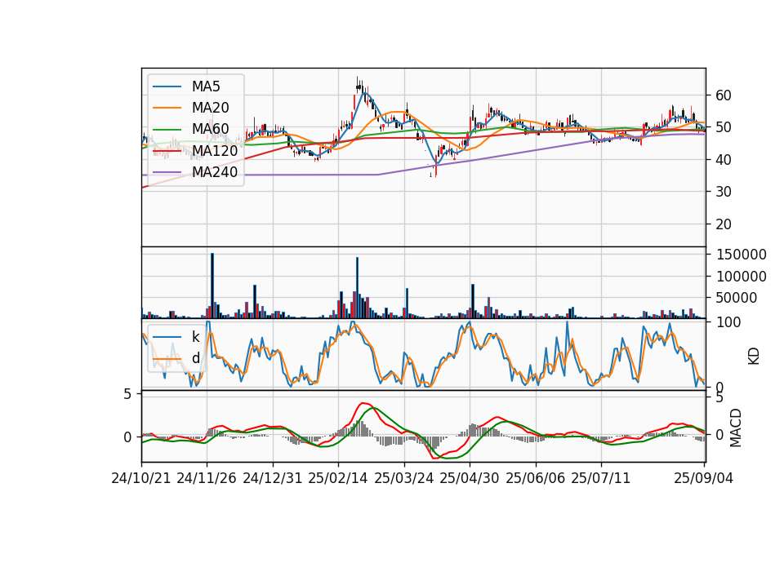The width and height of the screenshot is (784, 563).
Task: Click the MA240 legend label
Action: click(x=215, y=172)
